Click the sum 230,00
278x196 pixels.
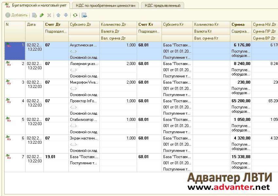coord(244,82)
